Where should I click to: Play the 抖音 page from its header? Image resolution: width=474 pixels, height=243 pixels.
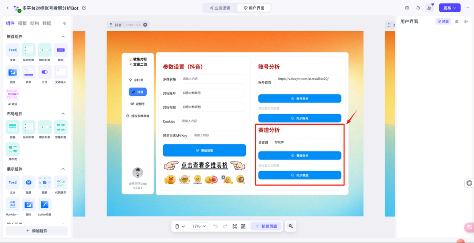[x=145, y=25]
